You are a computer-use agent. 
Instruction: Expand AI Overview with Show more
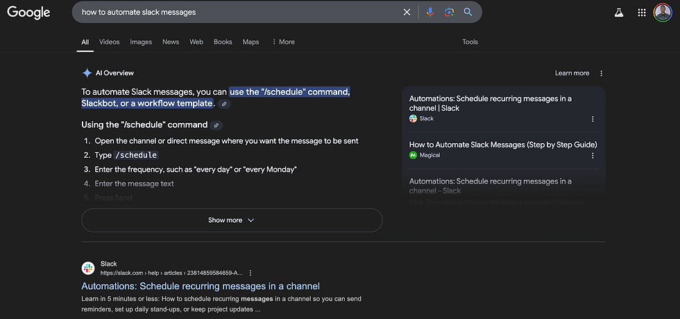(232, 220)
